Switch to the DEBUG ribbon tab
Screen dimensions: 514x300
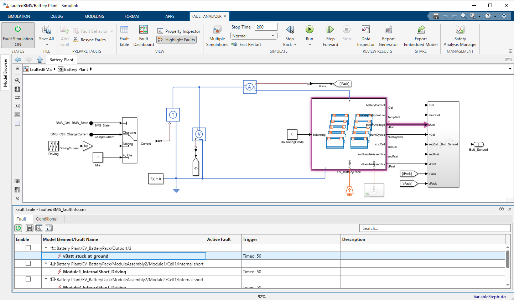[x=57, y=16]
